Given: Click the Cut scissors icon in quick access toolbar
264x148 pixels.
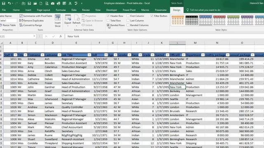Looking at the screenshot, I should pos(70,3).
